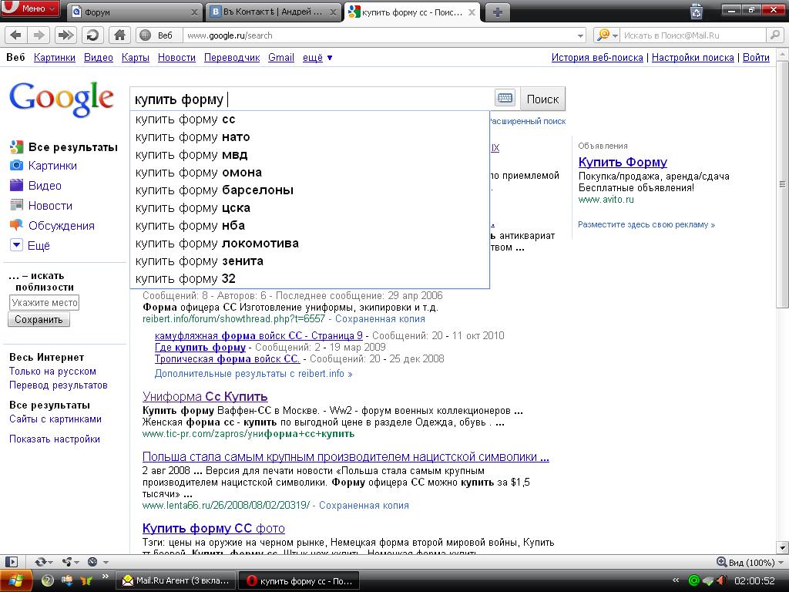This screenshot has width=789, height=592.
Task: Select the купить форму сс search tab
Action: point(411,12)
